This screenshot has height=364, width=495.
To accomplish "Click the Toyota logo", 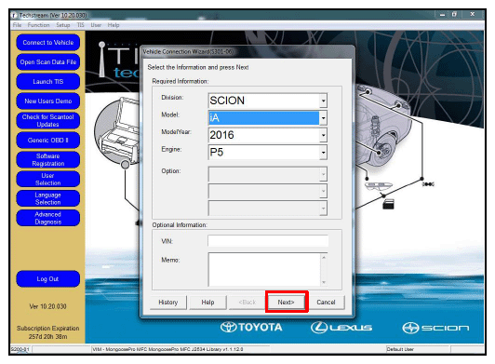I will click(x=251, y=327).
